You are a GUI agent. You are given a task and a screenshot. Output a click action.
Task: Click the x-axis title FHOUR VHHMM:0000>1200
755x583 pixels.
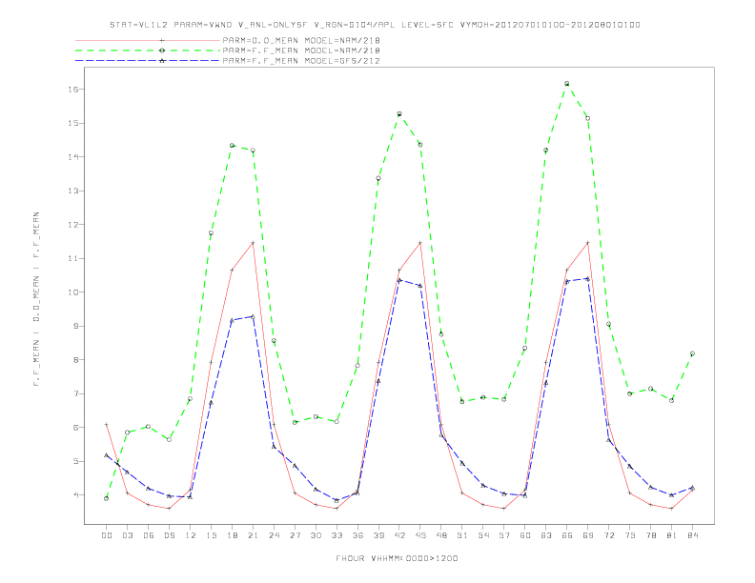point(397,558)
